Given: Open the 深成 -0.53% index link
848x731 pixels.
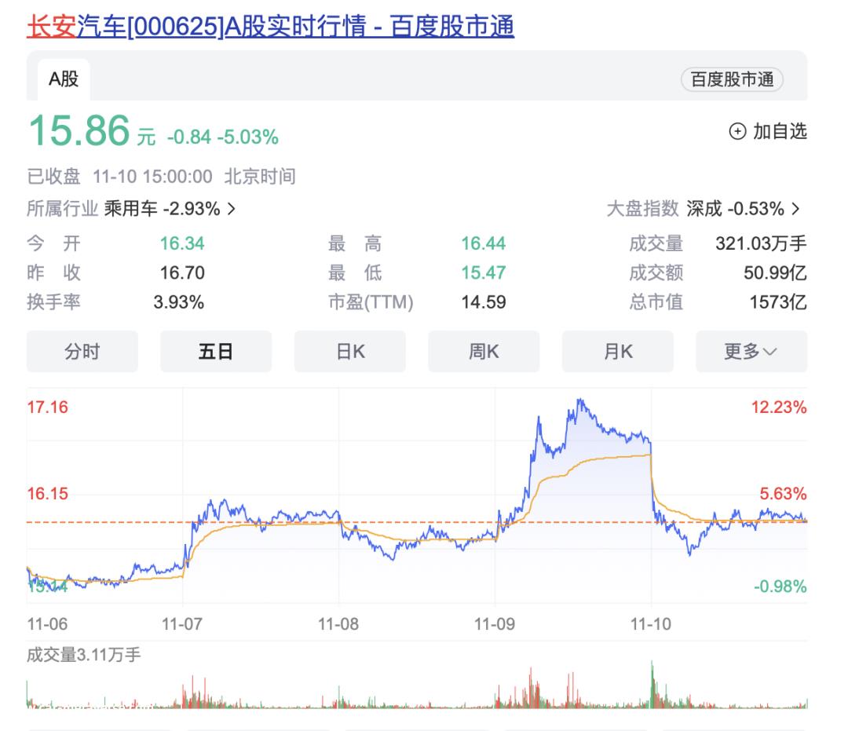Looking at the screenshot, I should pyautogui.click(x=735, y=209).
